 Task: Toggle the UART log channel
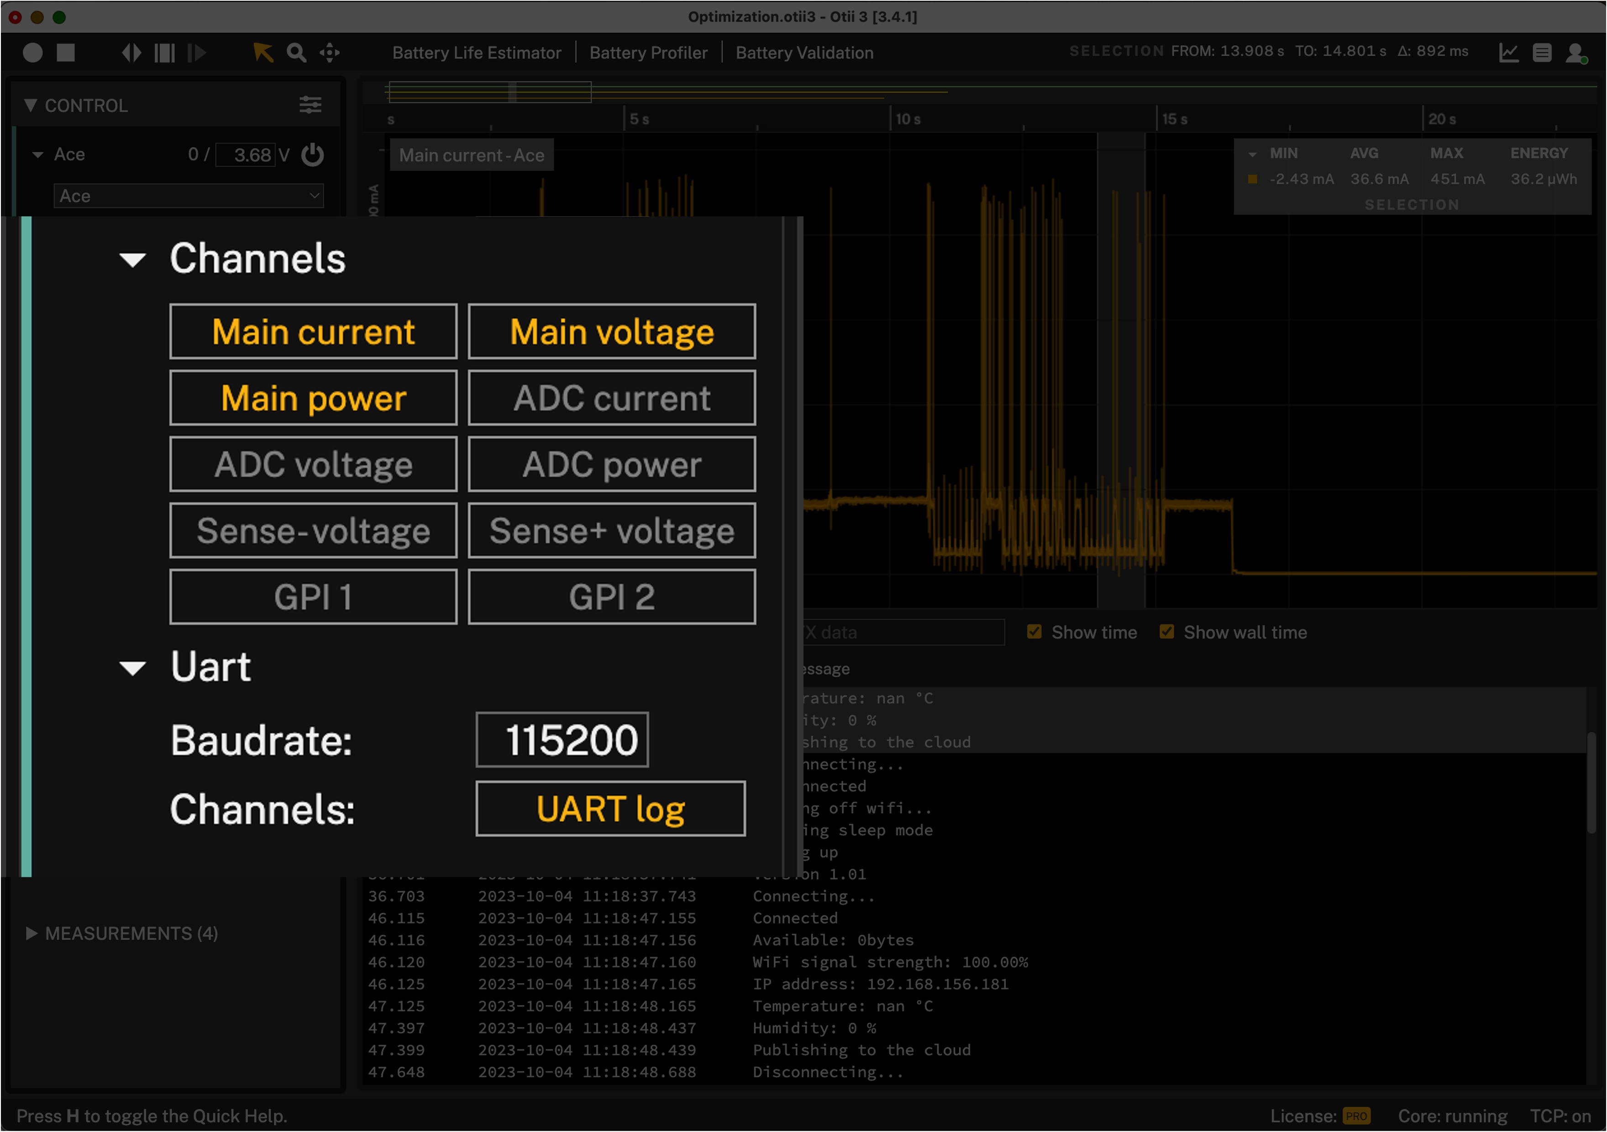pos(609,809)
